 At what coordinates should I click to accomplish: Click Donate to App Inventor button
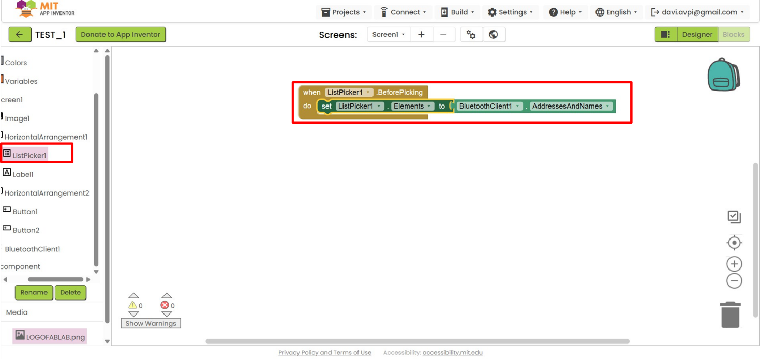tap(121, 35)
